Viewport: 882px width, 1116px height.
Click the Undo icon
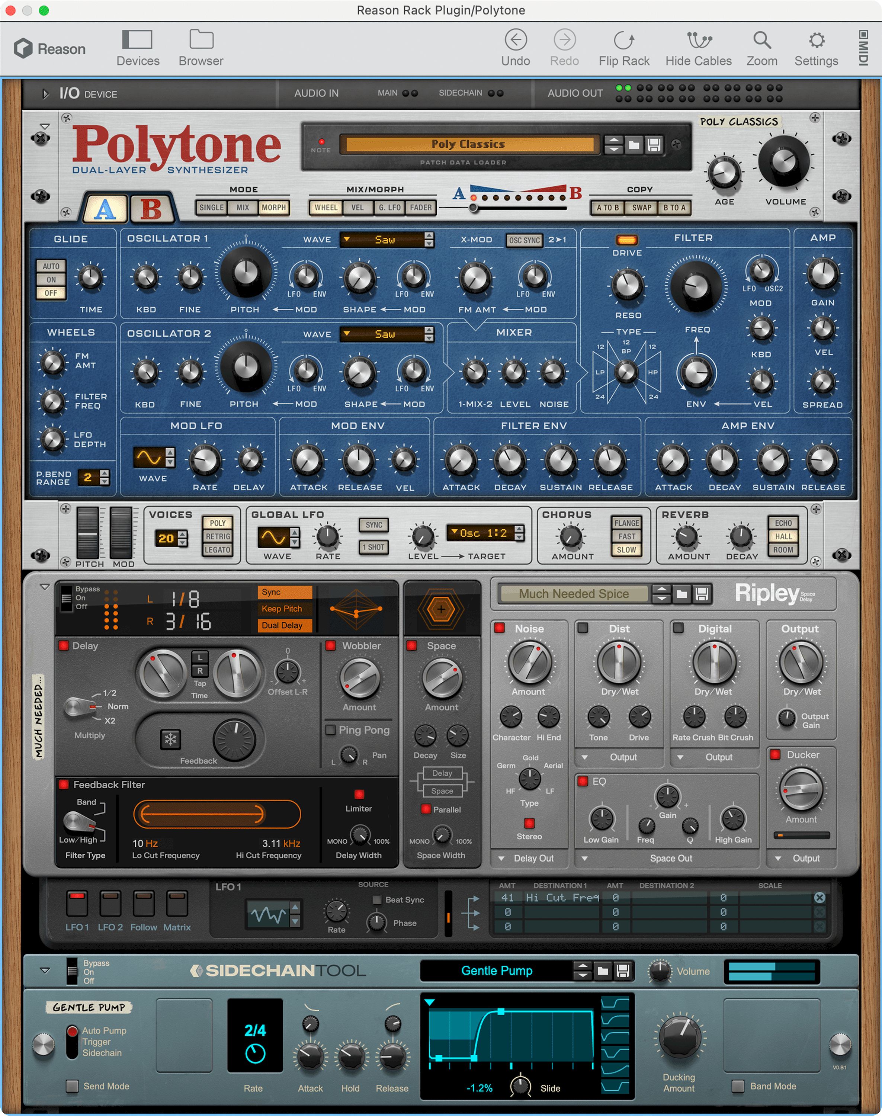pos(515,40)
